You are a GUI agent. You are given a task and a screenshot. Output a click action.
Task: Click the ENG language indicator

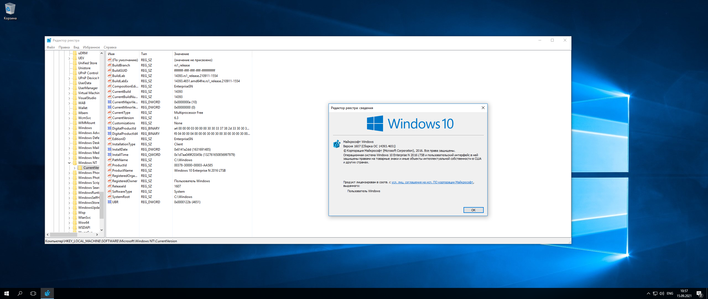[x=670, y=293]
